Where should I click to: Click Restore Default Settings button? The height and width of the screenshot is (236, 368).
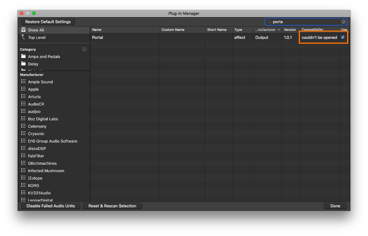click(x=48, y=22)
